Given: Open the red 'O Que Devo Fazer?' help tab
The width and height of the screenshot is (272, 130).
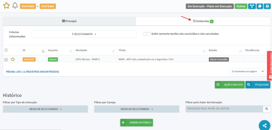Looking at the screenshot, I should (269, 66).
